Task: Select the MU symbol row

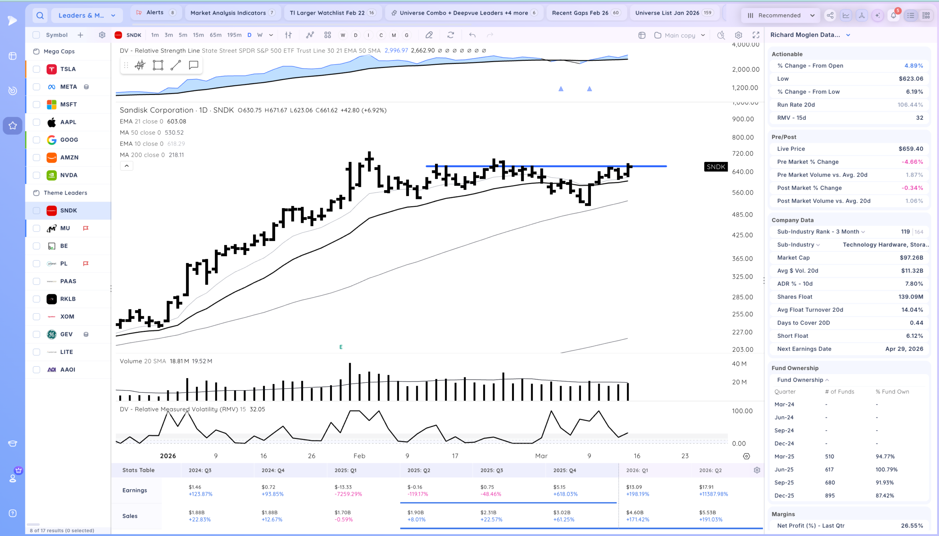Action: point(68,228)
